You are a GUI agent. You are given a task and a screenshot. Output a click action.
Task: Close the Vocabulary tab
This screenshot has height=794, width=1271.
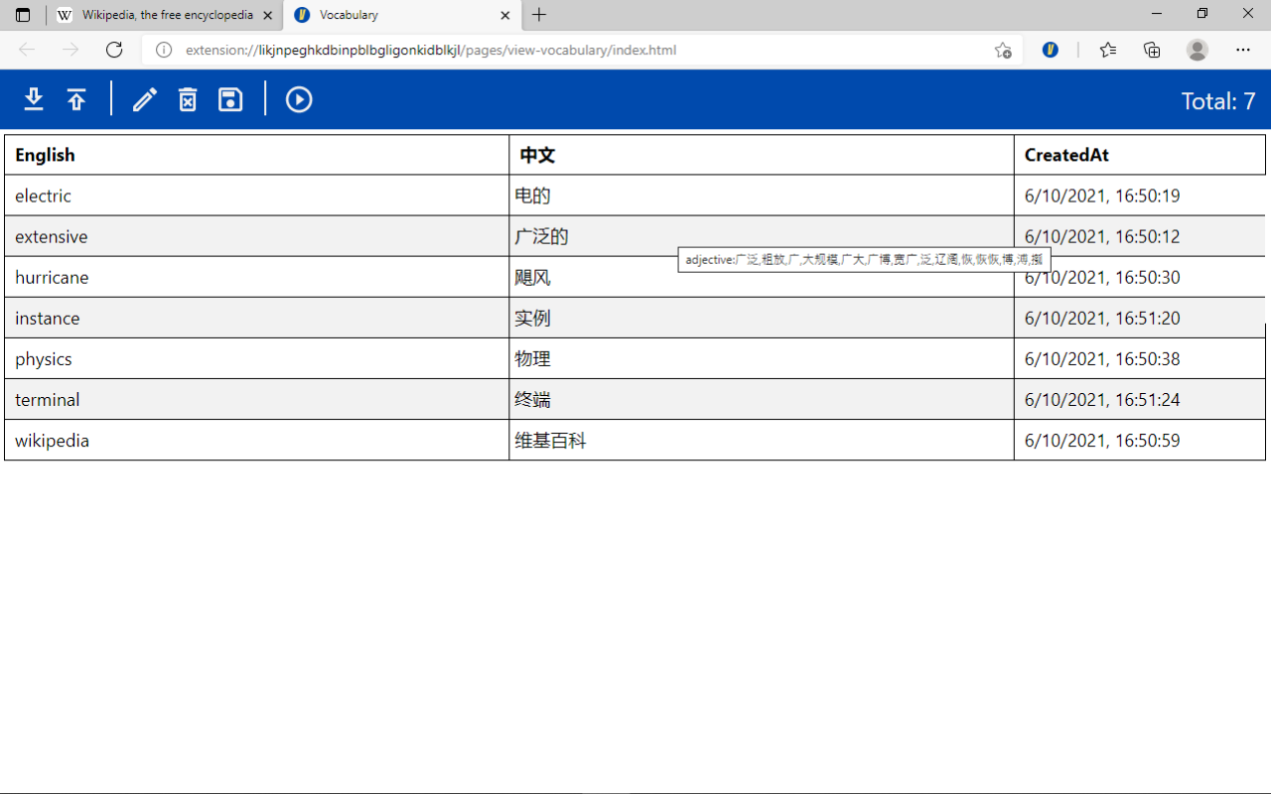(505, 15)
